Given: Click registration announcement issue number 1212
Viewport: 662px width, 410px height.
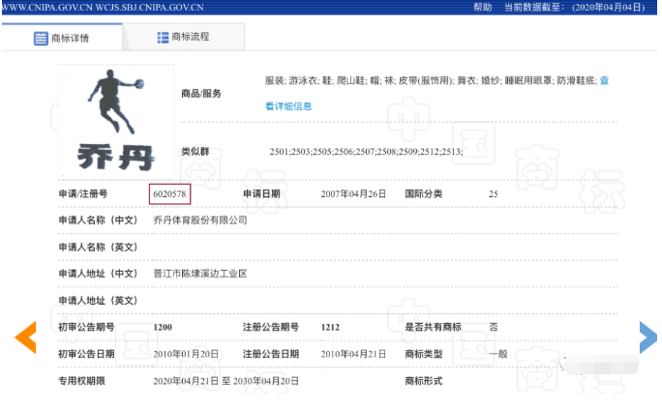Looking at the screenshot, I should 330,328.
